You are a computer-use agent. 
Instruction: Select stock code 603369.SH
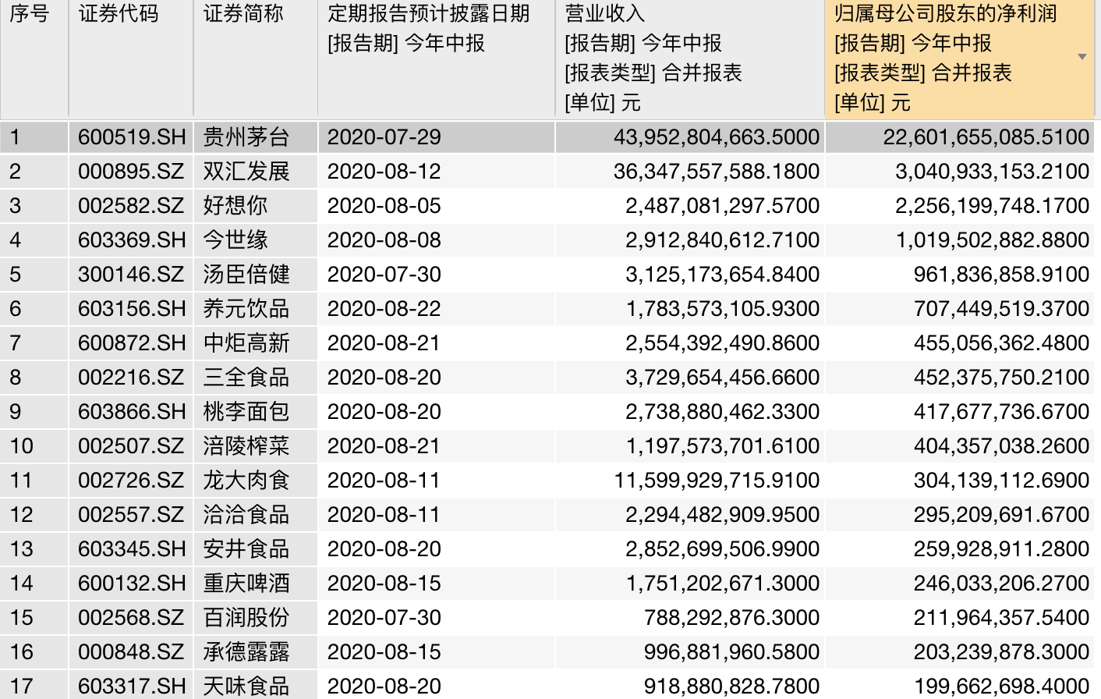[132, 240]
